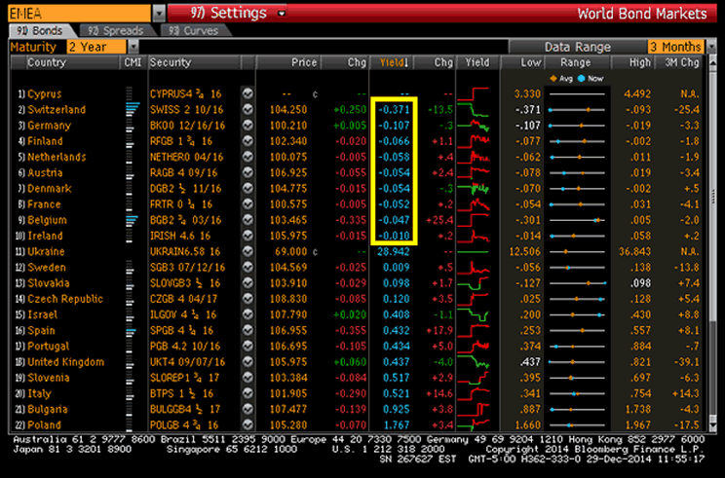Open the EMEA region dropdown arrow
Viewport: 725px width, 478px height.
(x=159, y=14)
